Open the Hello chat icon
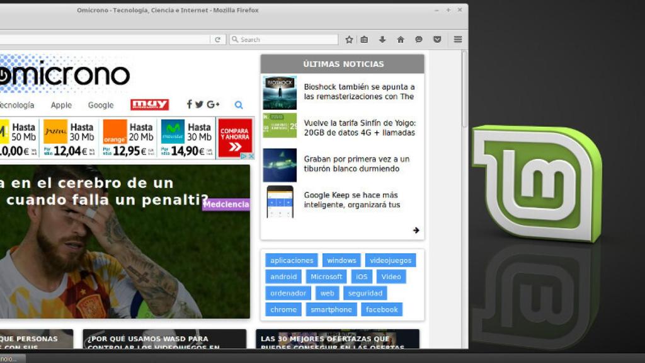 click(x=418, y=39)
